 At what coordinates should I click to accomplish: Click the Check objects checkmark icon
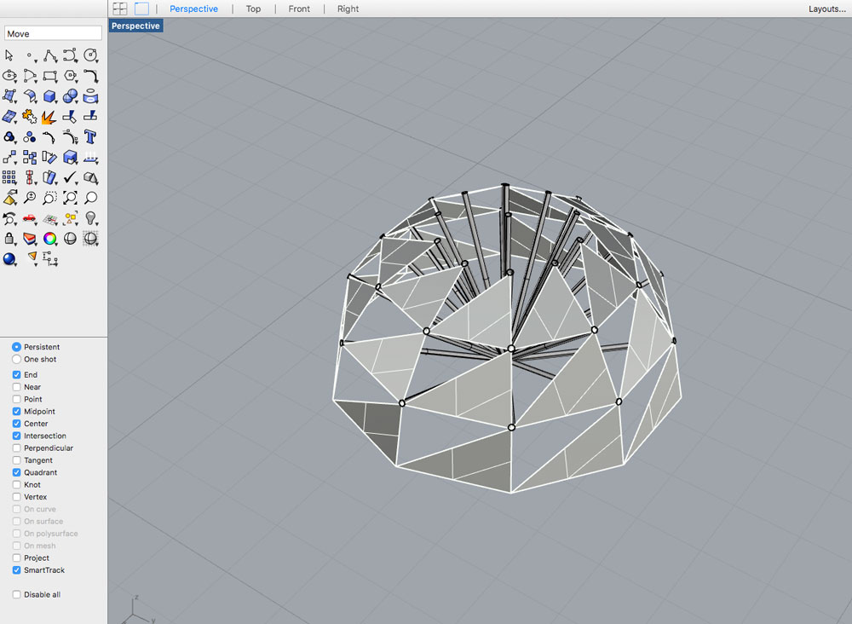pyautogui.click(x=70, y=178)
